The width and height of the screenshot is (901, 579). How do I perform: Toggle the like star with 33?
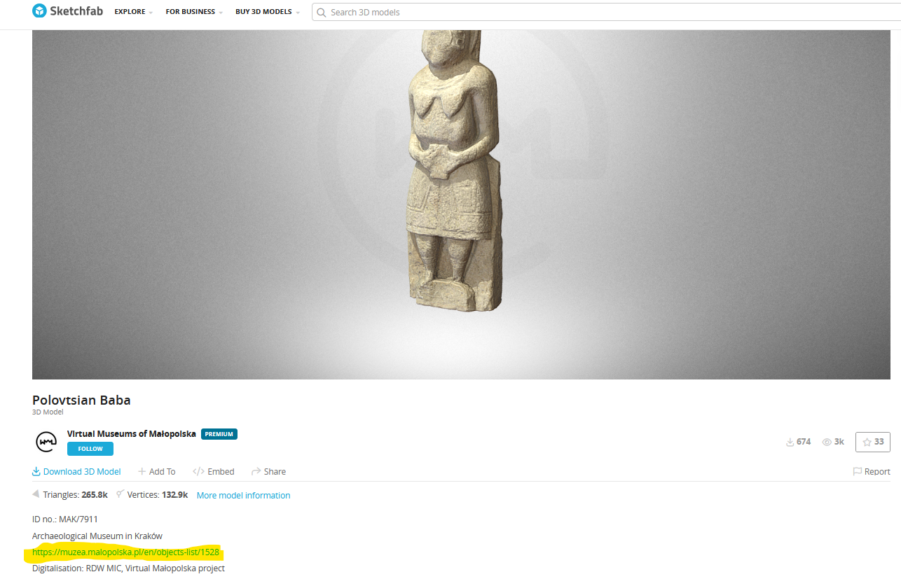point(872,442)
